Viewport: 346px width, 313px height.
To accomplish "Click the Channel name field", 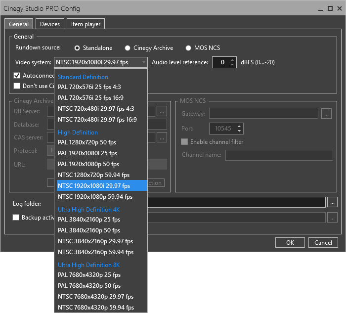I will [x=279, y=155].
